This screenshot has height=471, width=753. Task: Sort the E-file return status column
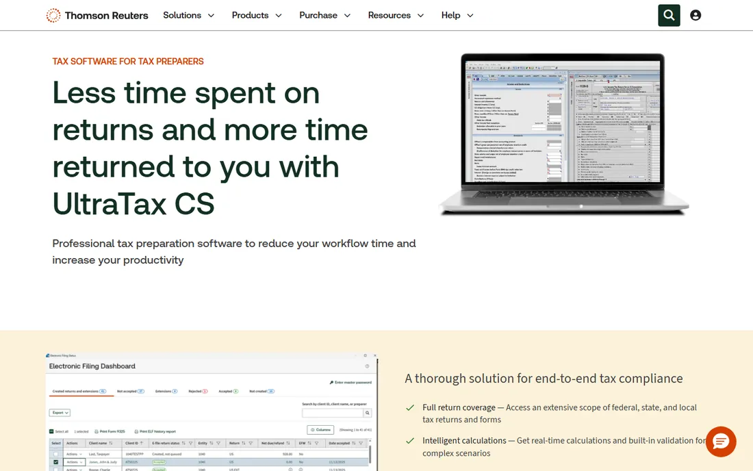coord(183,443)
